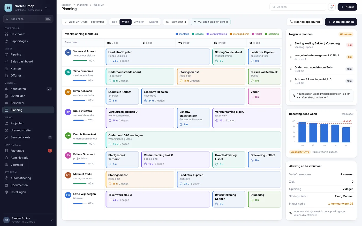Open the Onderhoud 320 woningen planning block
This screenshot has width=362, height=226.
[193, 140]
